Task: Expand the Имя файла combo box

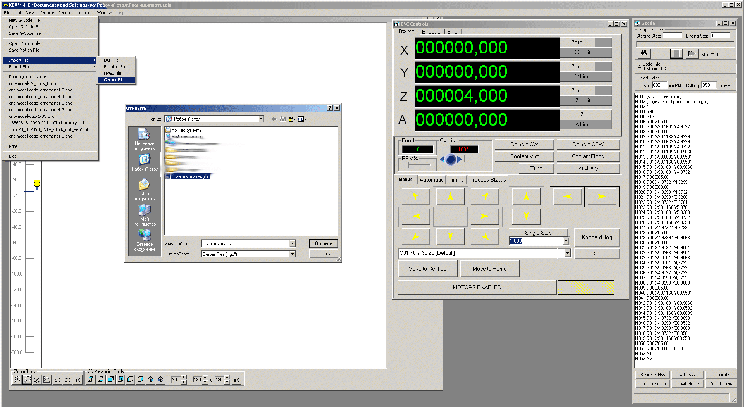Action: pos(292,243)
